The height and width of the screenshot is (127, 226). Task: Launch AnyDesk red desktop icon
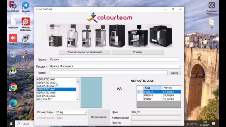click(13, 39)
